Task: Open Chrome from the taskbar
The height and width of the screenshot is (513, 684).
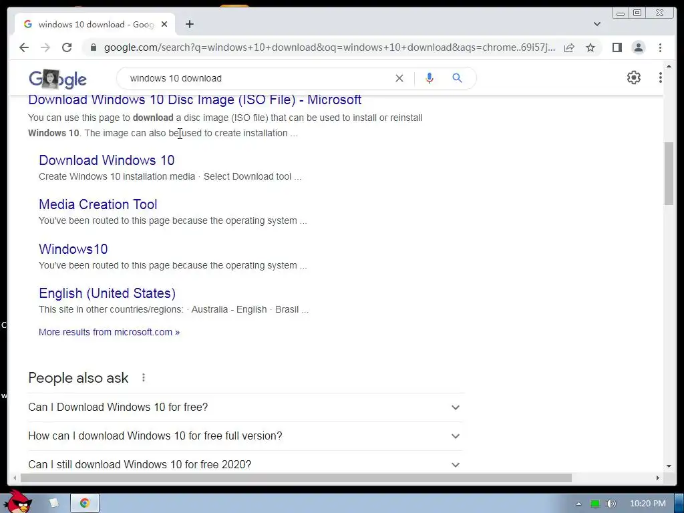Action: click(x=85, y=503)
